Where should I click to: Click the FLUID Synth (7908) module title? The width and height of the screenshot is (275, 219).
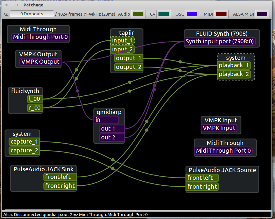(x=222, y=34)
